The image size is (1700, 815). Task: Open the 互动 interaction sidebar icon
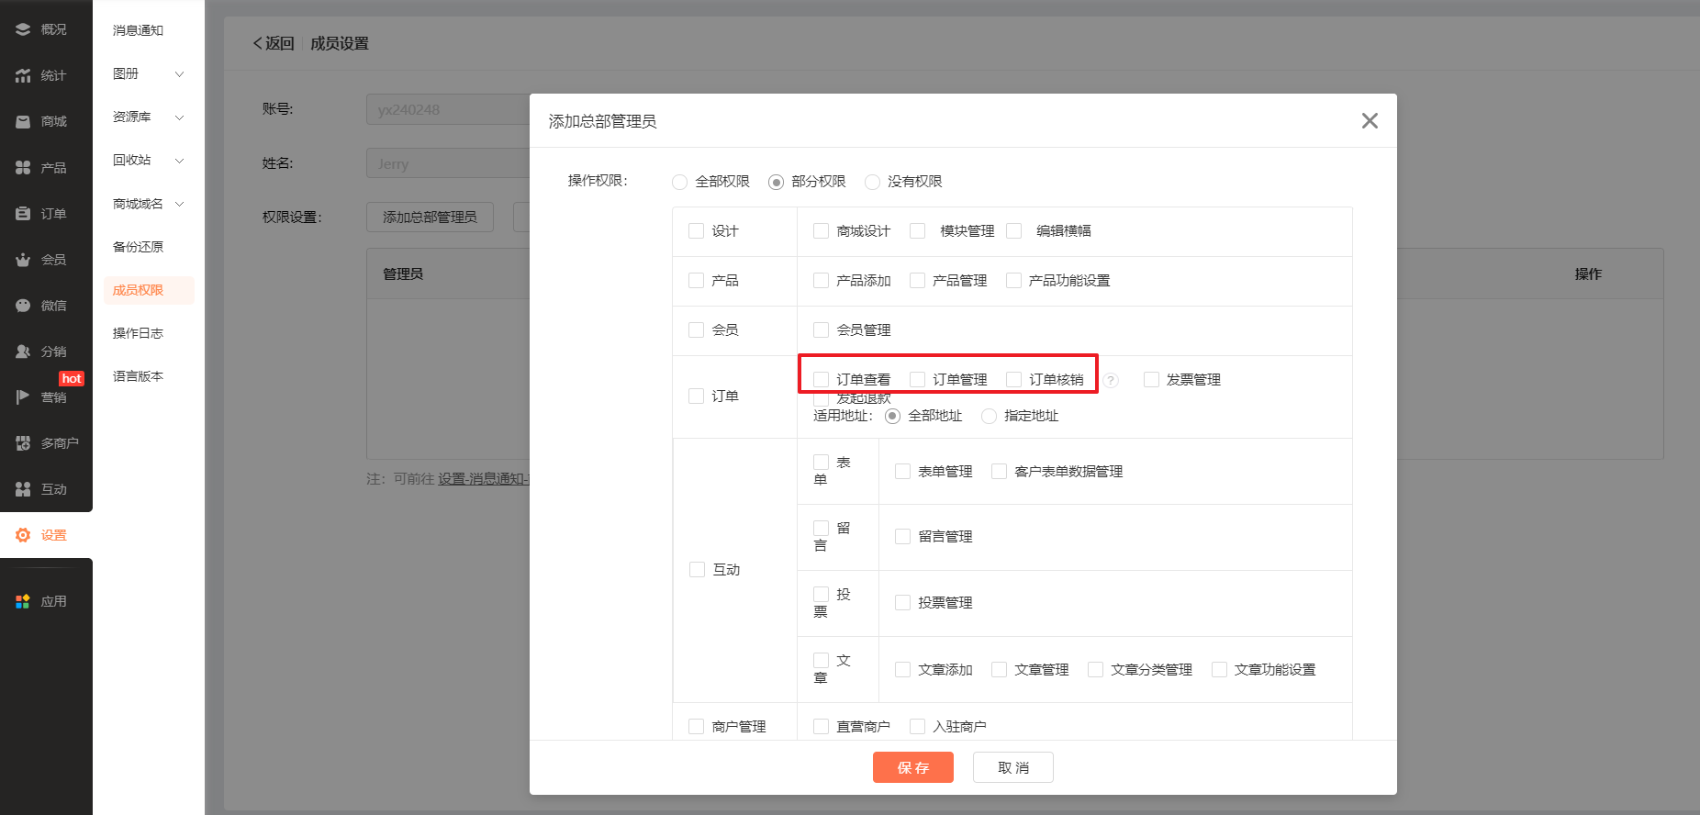[x=23, y=489]
